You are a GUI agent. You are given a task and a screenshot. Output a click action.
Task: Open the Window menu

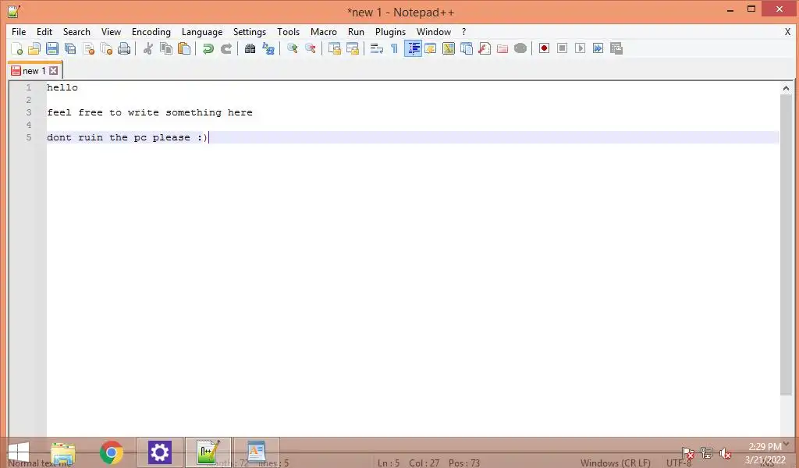pyautogui.click(x=434, y=31)
